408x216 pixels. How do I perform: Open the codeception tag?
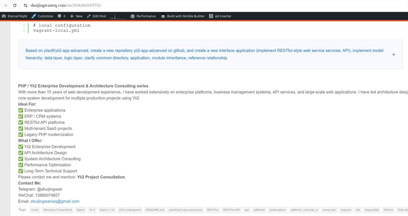(x=277, y=210)
